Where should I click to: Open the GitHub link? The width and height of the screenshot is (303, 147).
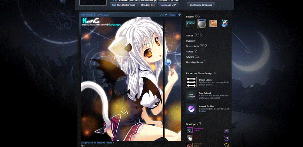click(134, 1)
